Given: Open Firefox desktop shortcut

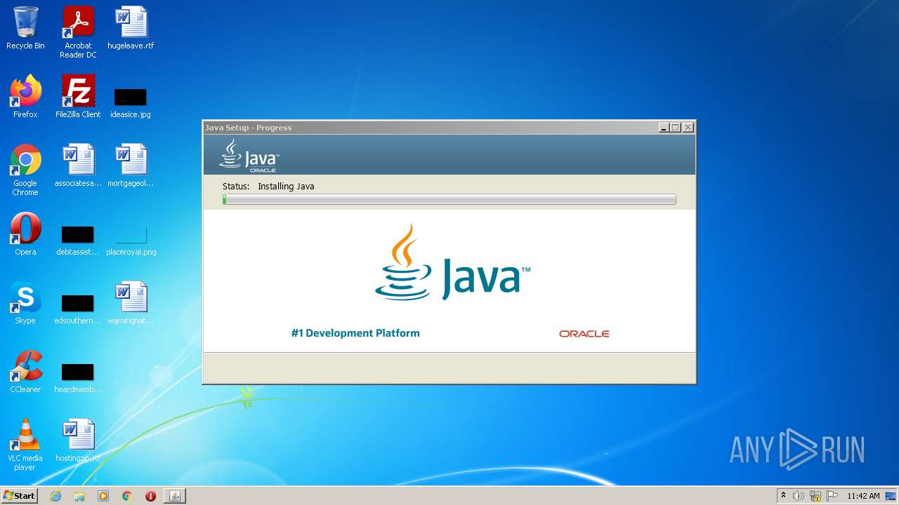Looking at the screenshot, I should (x=25, y=97).
